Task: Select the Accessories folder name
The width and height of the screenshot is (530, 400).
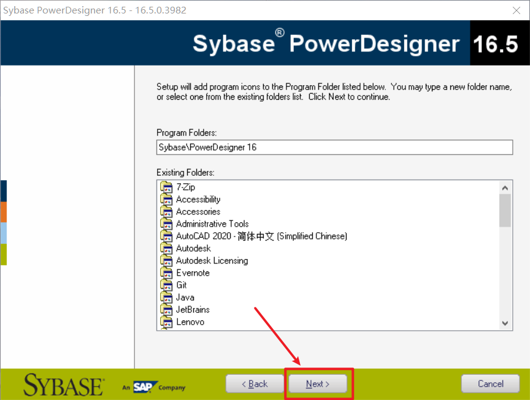Action: tap(198, 212)
